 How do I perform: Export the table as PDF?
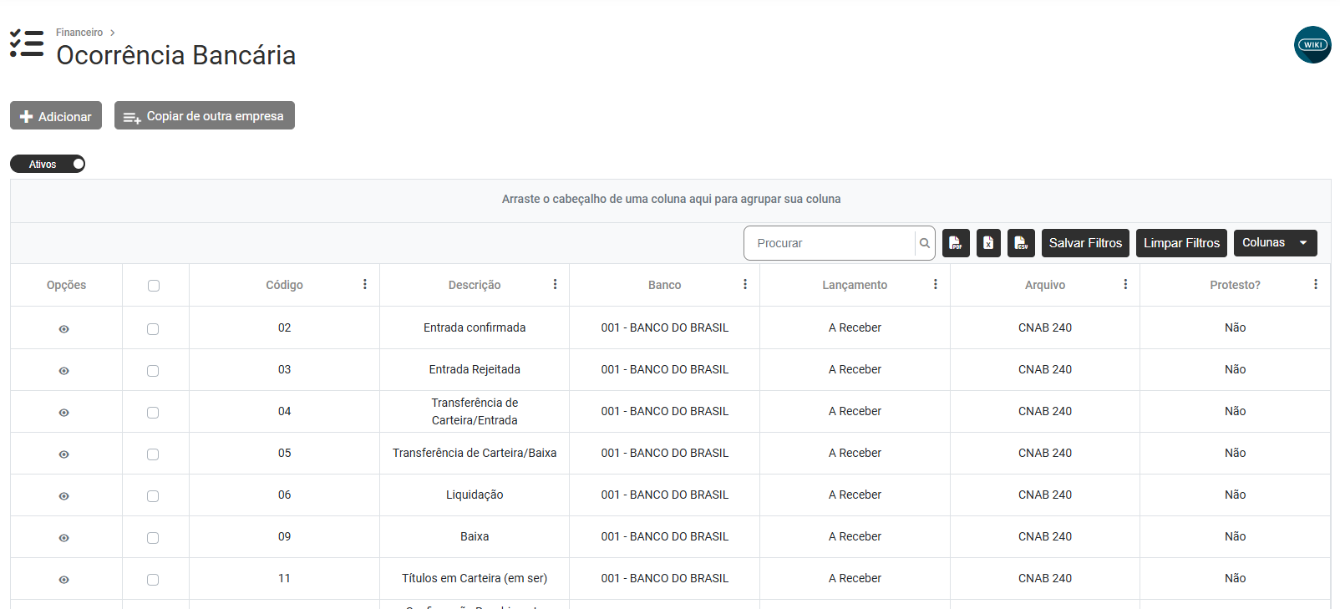[956, 243]
